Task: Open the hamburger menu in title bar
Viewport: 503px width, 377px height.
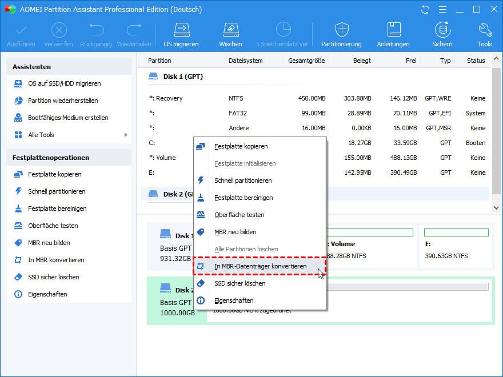Action: pos(442,10)
